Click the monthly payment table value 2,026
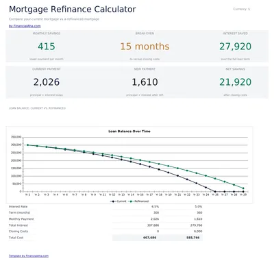 (155, 219)
